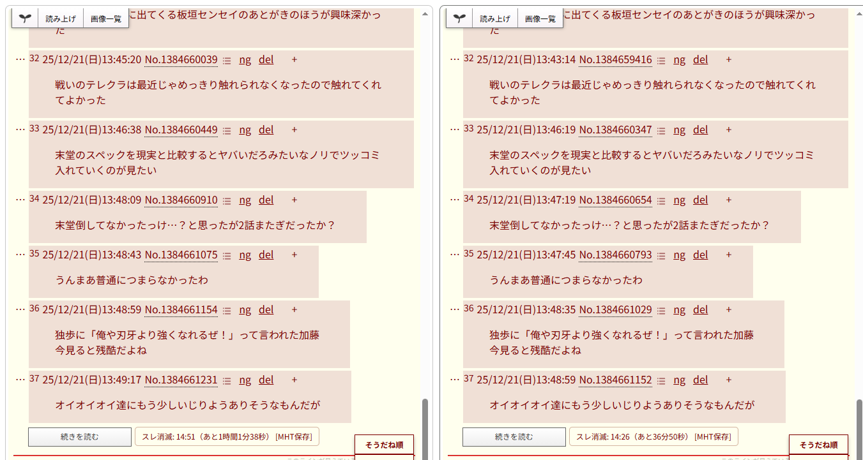This screenshot has height=460, width=863.
Task: Click the sprout icon in the right pane toolbar
Action: point(459,19)
